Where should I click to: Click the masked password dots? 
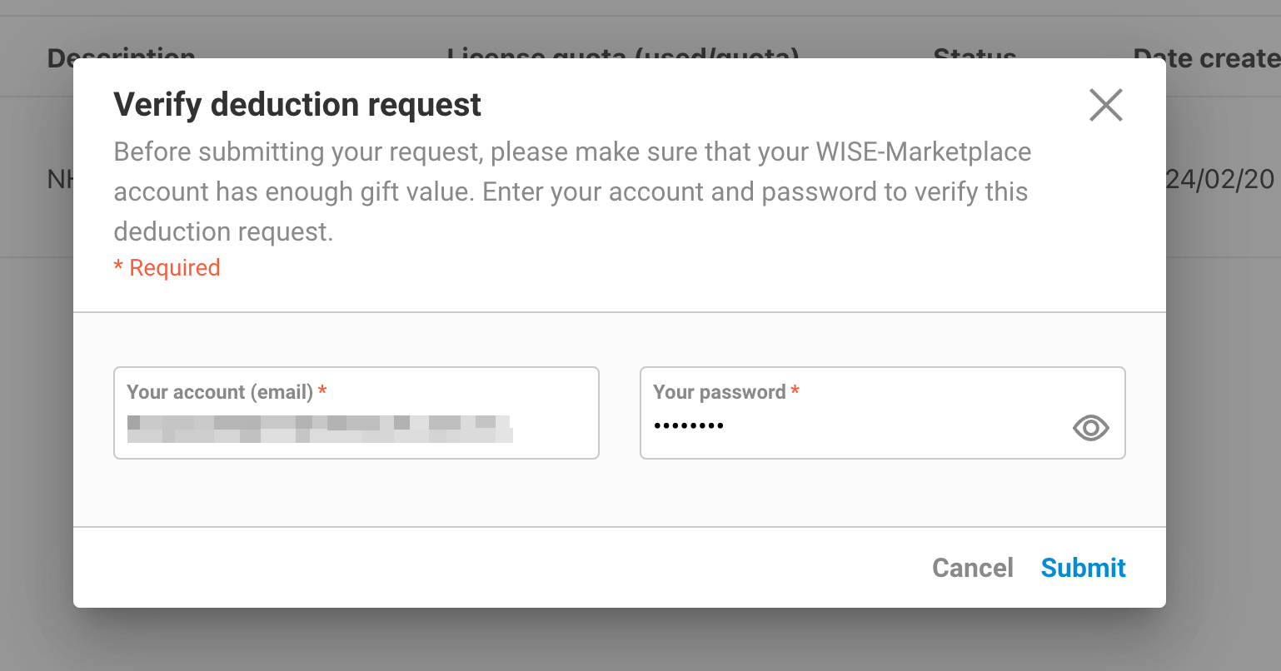pyautogui.click(x=689, y=426)
